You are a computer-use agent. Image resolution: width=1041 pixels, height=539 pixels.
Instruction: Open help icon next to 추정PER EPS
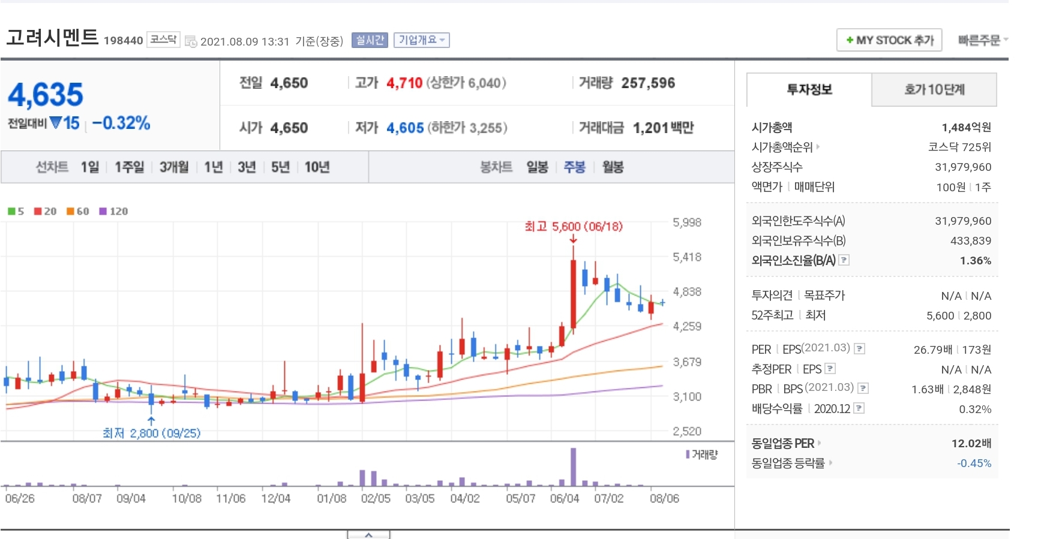[x=830, y=369]
